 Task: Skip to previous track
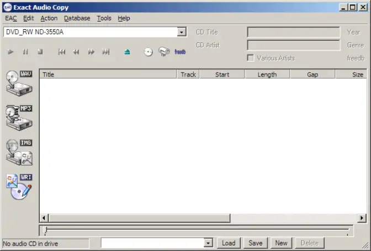[61, 52]
